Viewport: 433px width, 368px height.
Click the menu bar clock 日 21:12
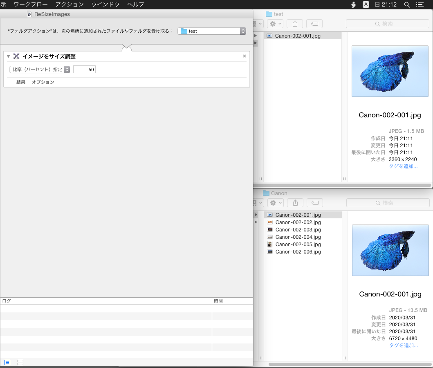pos(386,4)
